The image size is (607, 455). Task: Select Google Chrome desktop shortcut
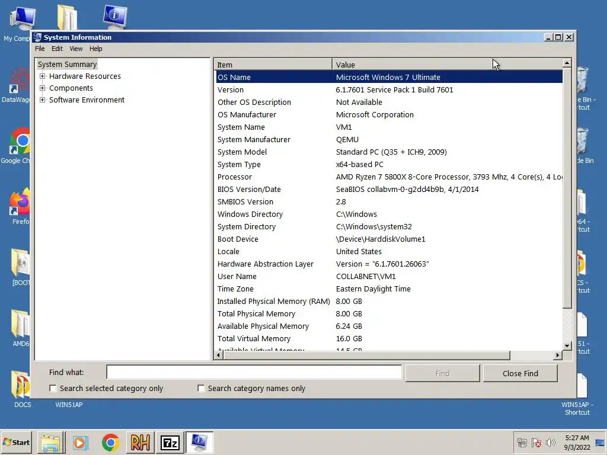(x=15, y=146)
